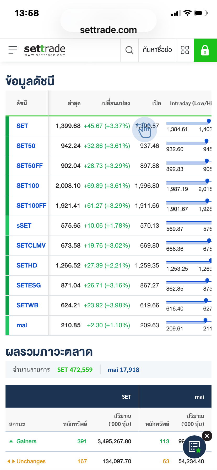Viewport: 217px width, 470px height.
Task: Tap the green lock login icon
Action: click(x=205, y=50)
